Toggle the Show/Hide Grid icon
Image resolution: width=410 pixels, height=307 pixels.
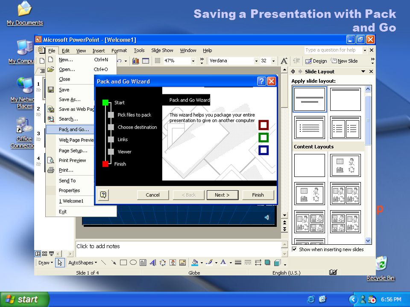click(158, 61)
